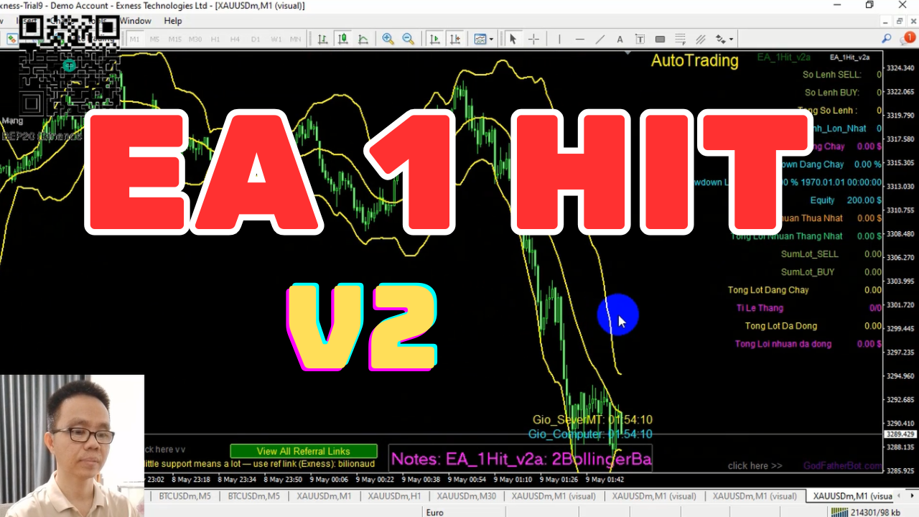This screenshot has height=517, width=919.
Task: Click the 'Ti Le Thang' label
Action: tap(760, 308)
